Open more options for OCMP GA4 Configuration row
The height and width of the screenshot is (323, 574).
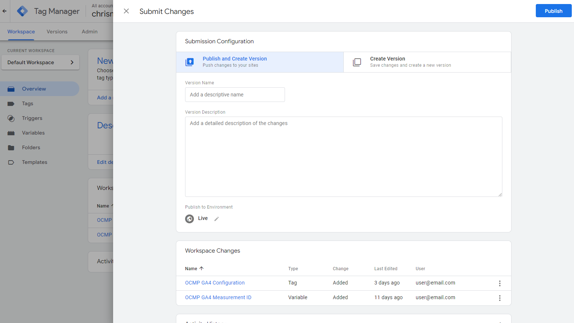[499, 283]
